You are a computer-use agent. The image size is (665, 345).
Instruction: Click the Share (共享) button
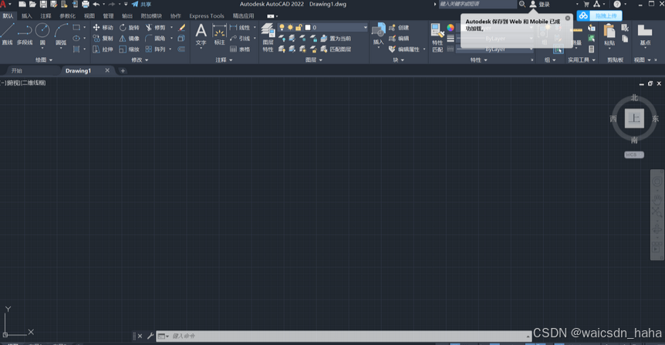[141, 4]
